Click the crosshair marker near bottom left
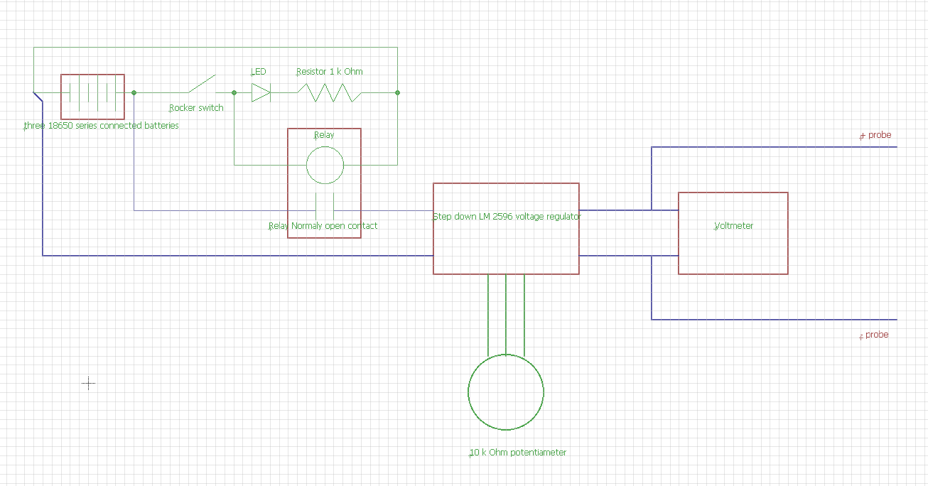The width and height of the screenshot is (928, 486). point(88,384)
